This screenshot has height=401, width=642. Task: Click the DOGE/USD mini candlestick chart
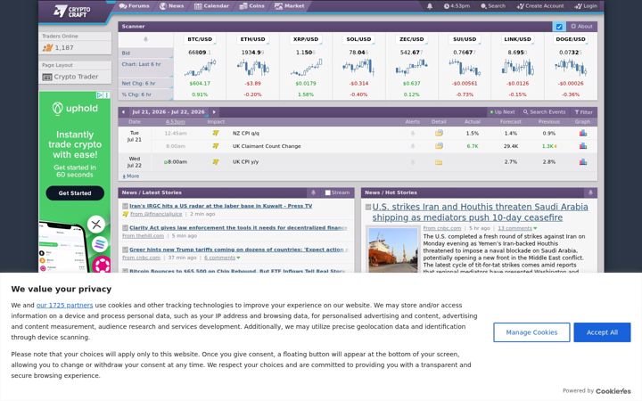tap(571, 68)
